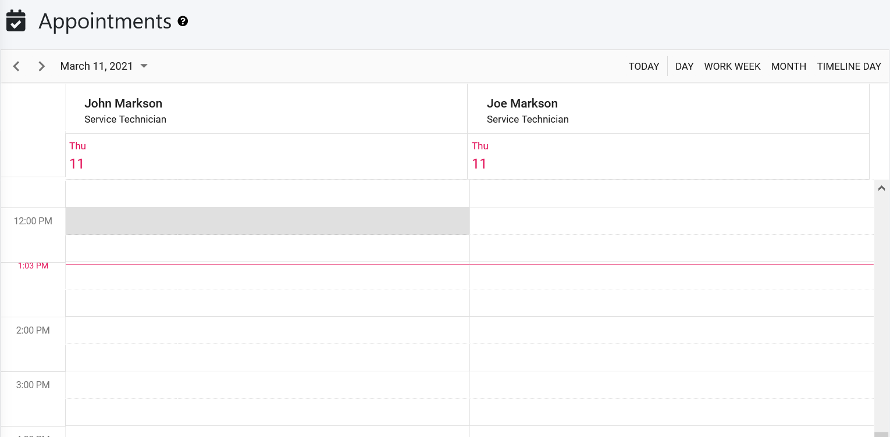Navigate to next day with forward arrow
Viewport: 890px width, 437px height.
[x=41, y=66]
